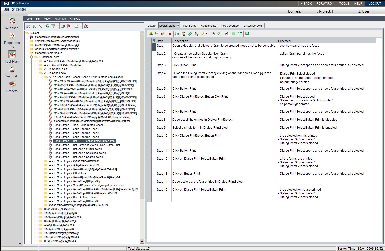Switch to the Details tab
Image resolution: width=385 pixels, height=251 pixels.
point(151,26)
